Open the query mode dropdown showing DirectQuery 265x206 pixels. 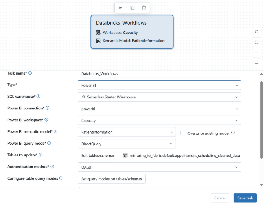pyautogui.click(x=127, y=144)
